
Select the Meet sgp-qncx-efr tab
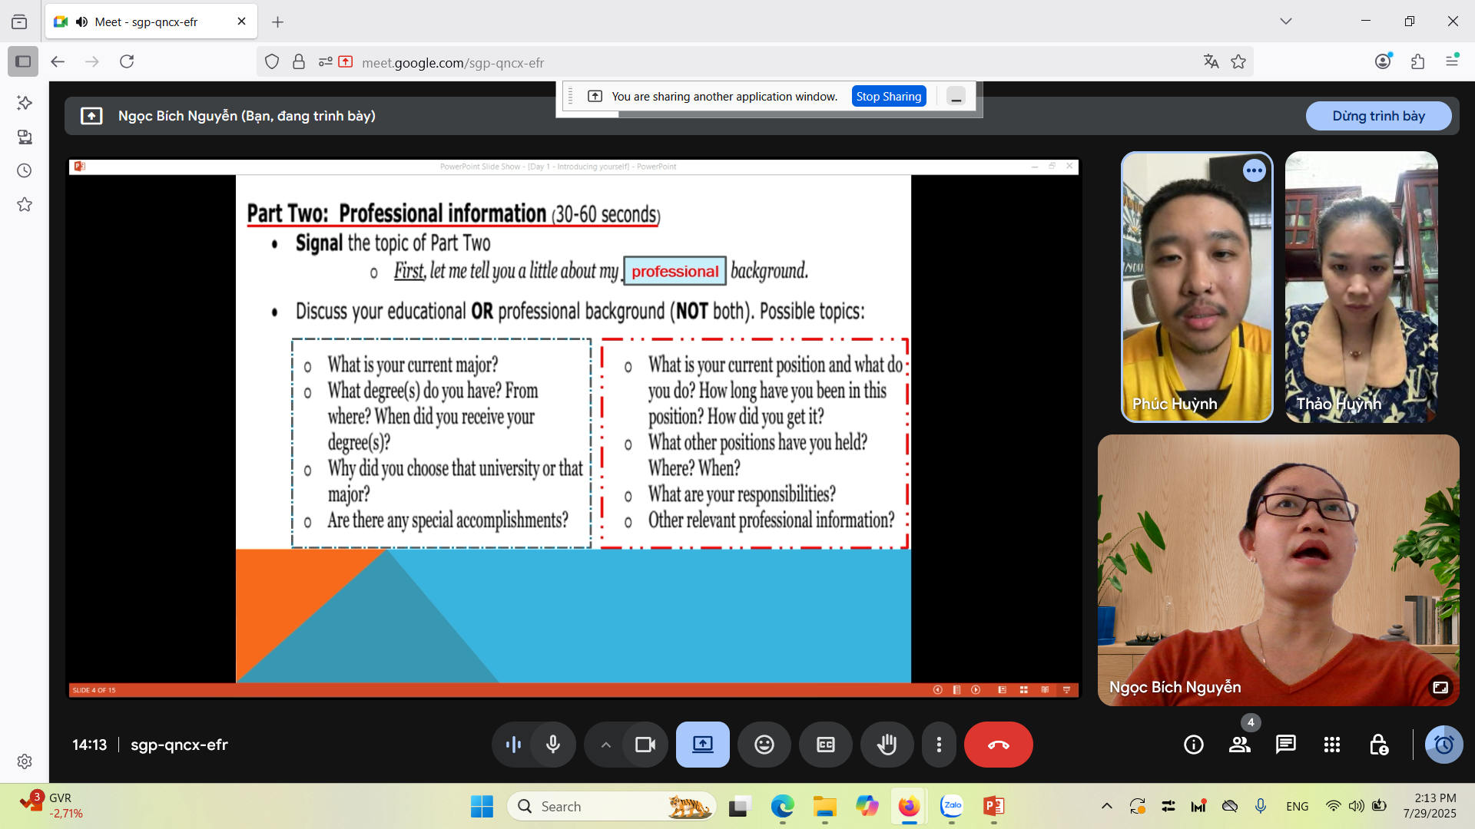(146, 21)
